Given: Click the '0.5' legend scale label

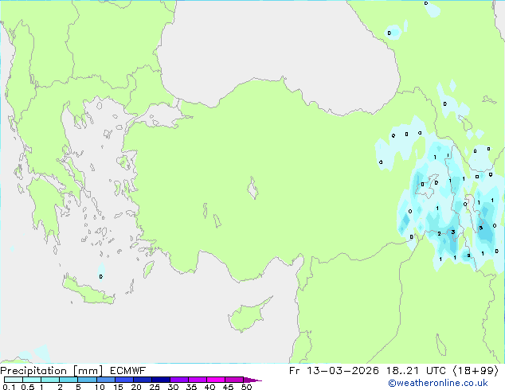Looking at the screenshot, I should tap(28, 387).
